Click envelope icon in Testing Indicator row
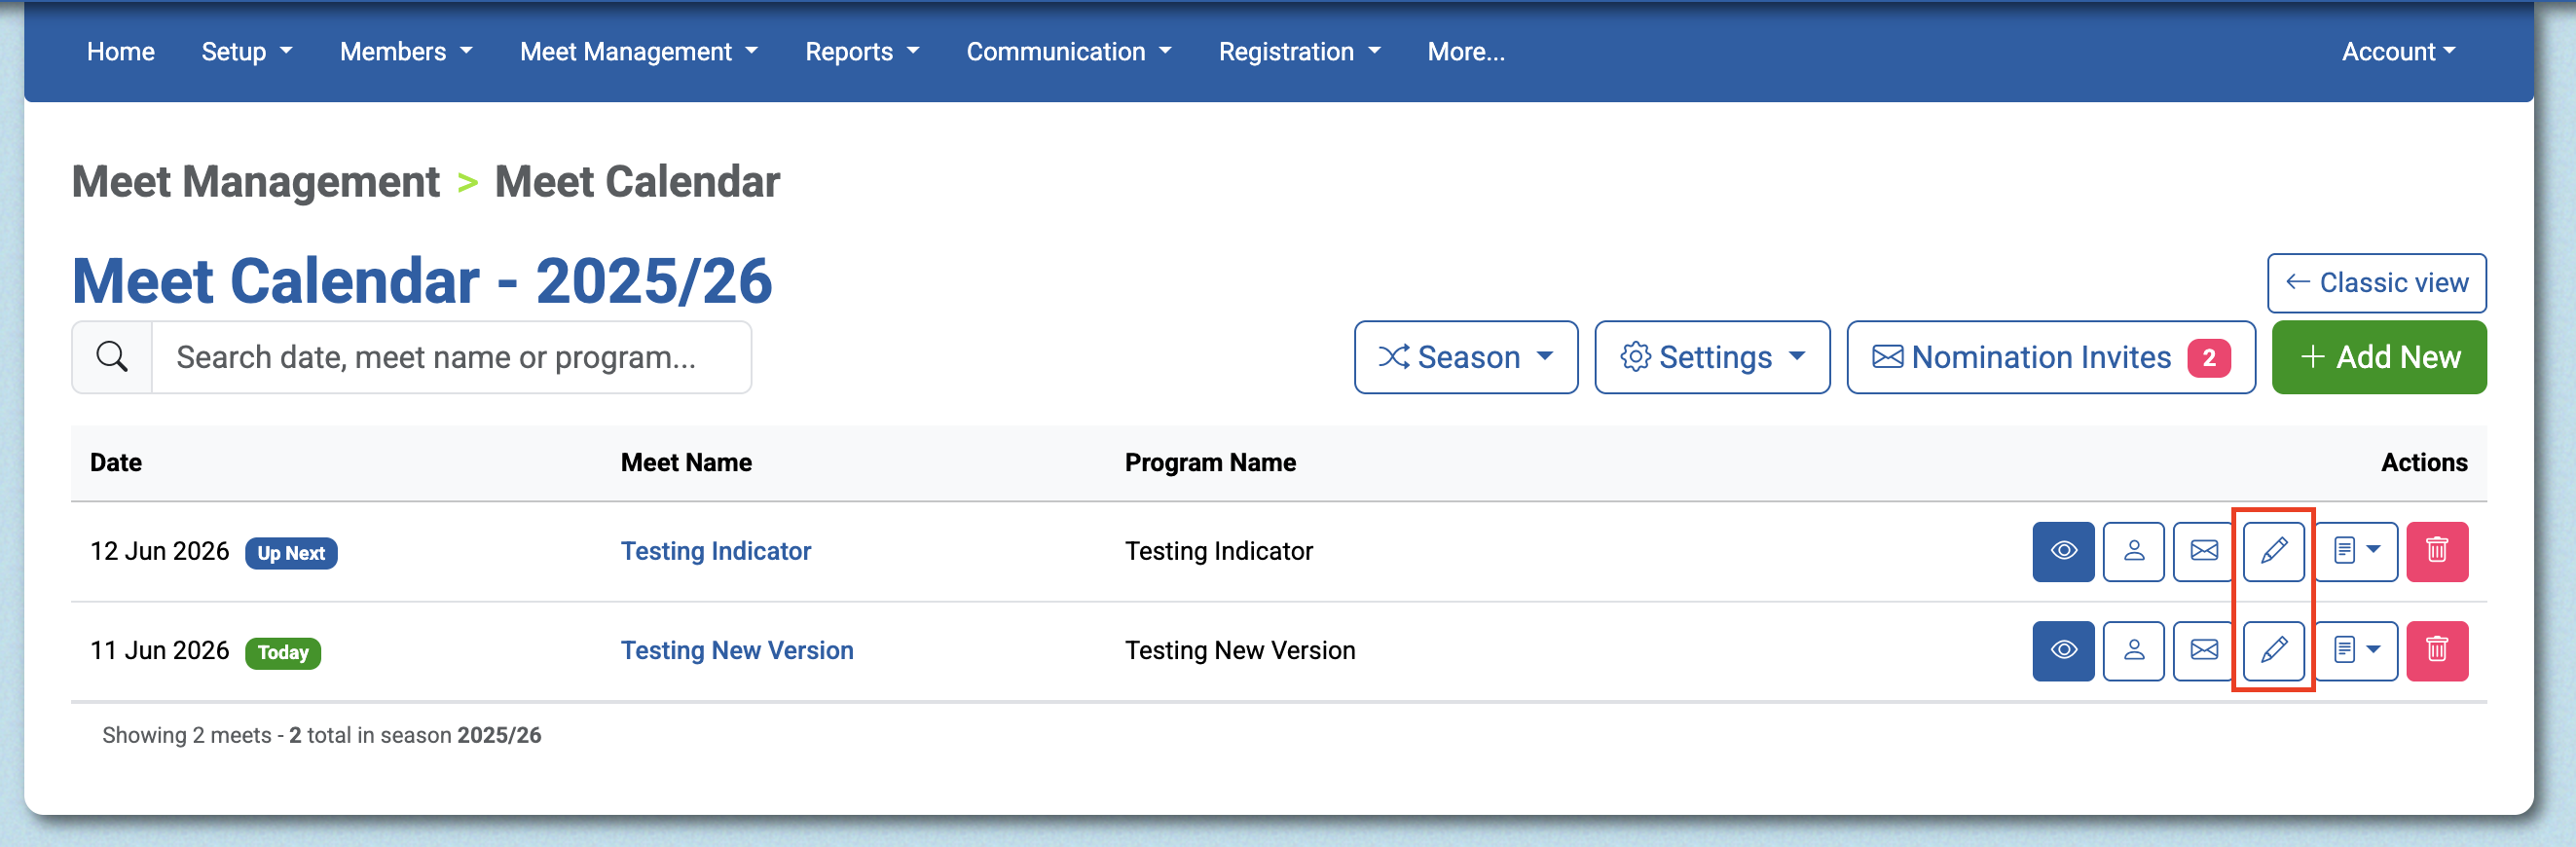 coord(2203,551)
